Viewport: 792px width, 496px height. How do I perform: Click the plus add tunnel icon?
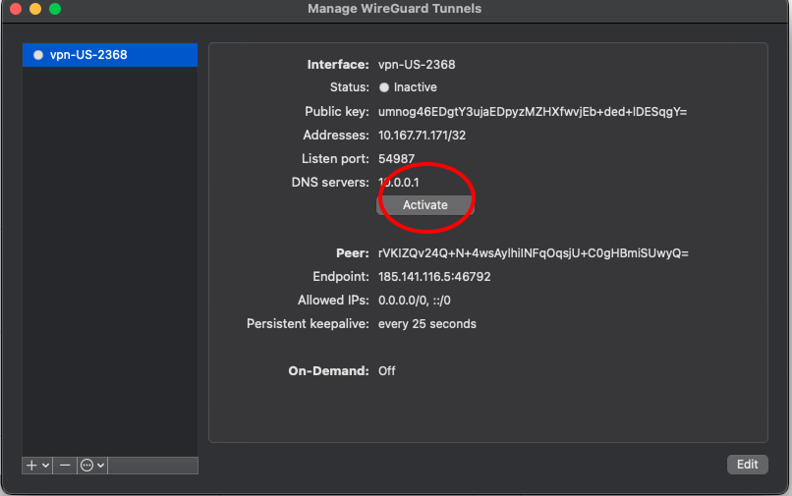point(31,466)
